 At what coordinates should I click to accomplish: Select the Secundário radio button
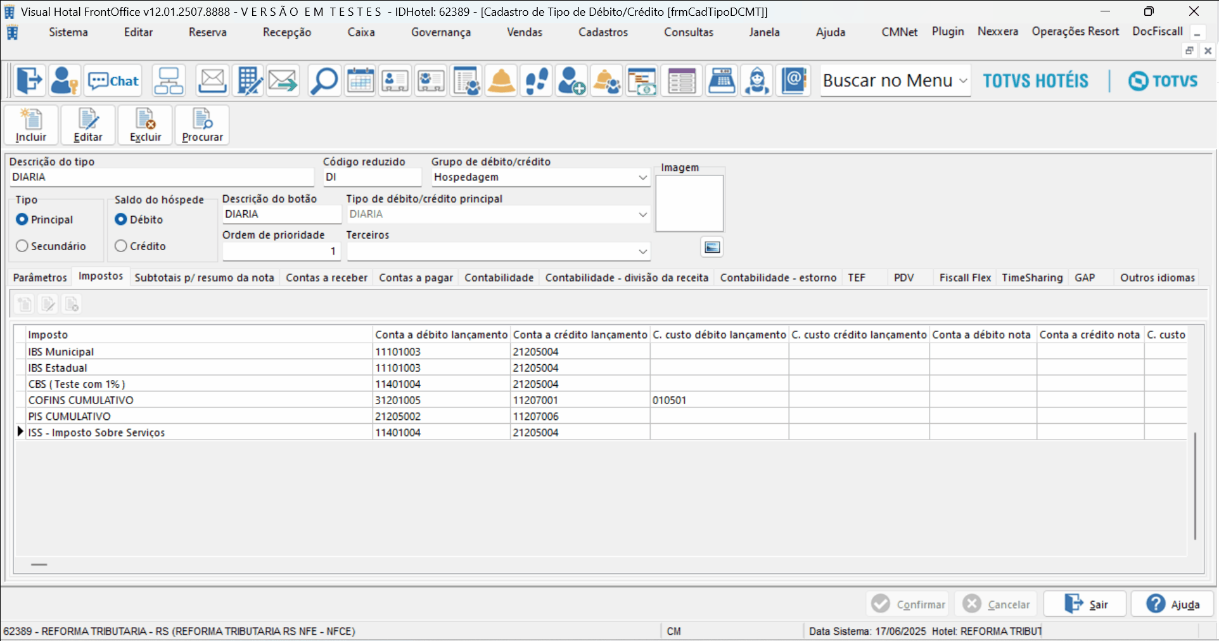[22, 246]
